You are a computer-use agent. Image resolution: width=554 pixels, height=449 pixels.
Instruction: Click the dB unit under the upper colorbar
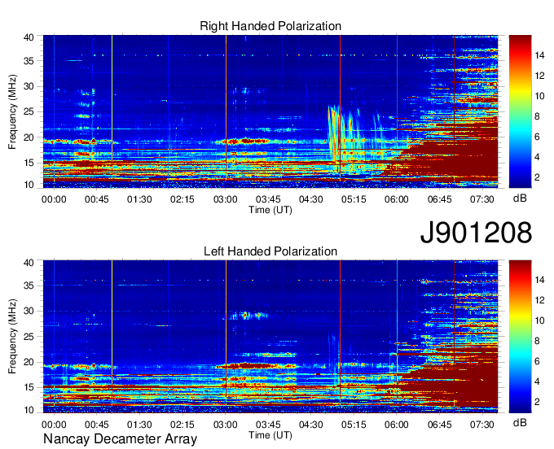tap(520, 198)
